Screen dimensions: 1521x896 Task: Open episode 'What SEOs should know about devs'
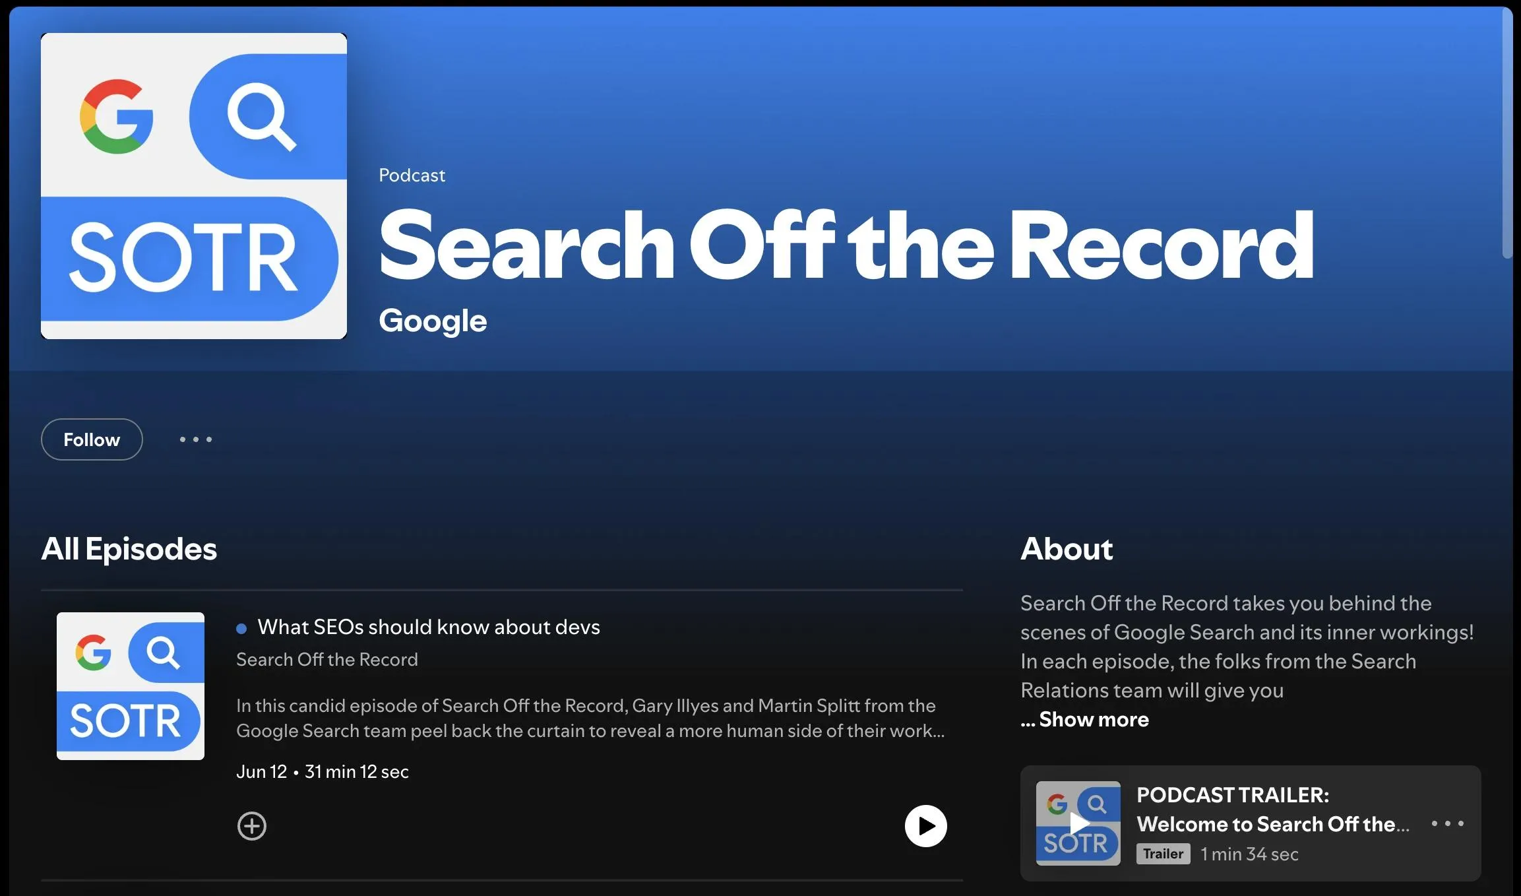[429, 627]
